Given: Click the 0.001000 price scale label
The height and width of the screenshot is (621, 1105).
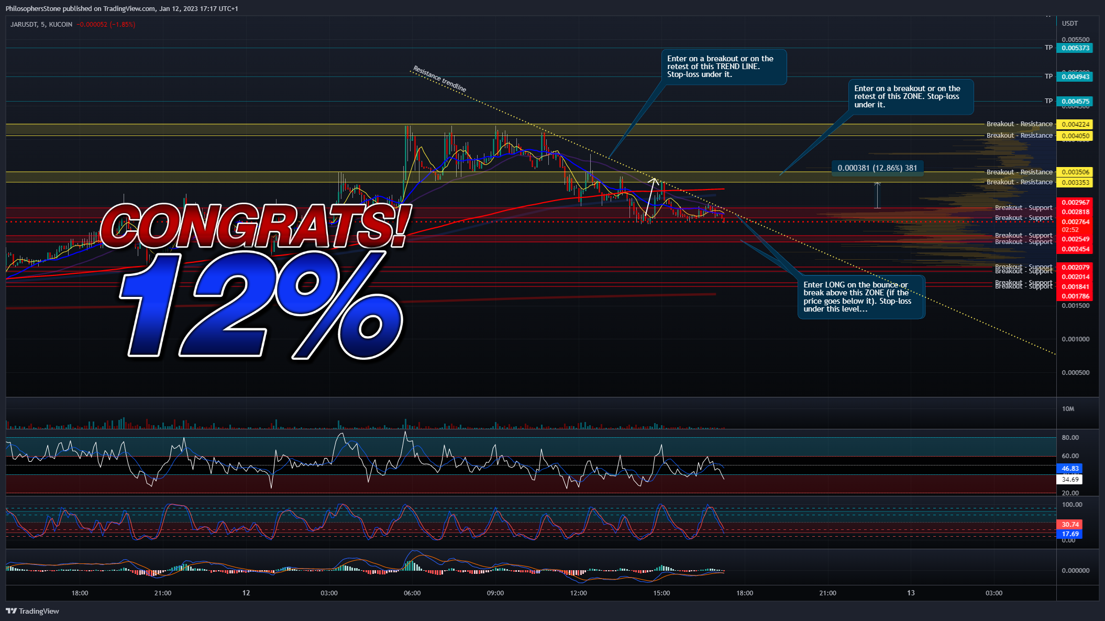Looking at the screenshot, I should pos(1075,339).
